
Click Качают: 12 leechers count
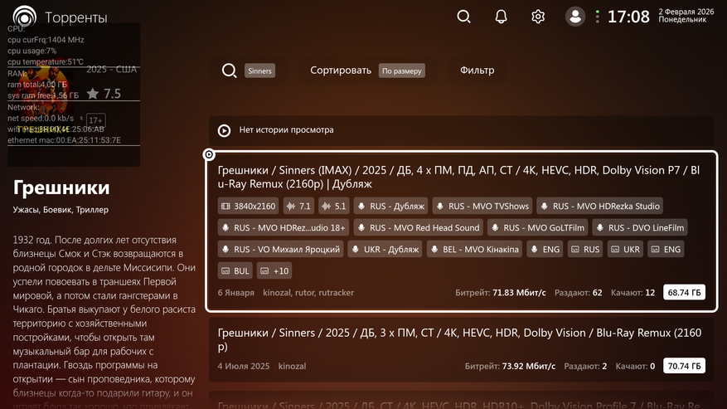632,293
